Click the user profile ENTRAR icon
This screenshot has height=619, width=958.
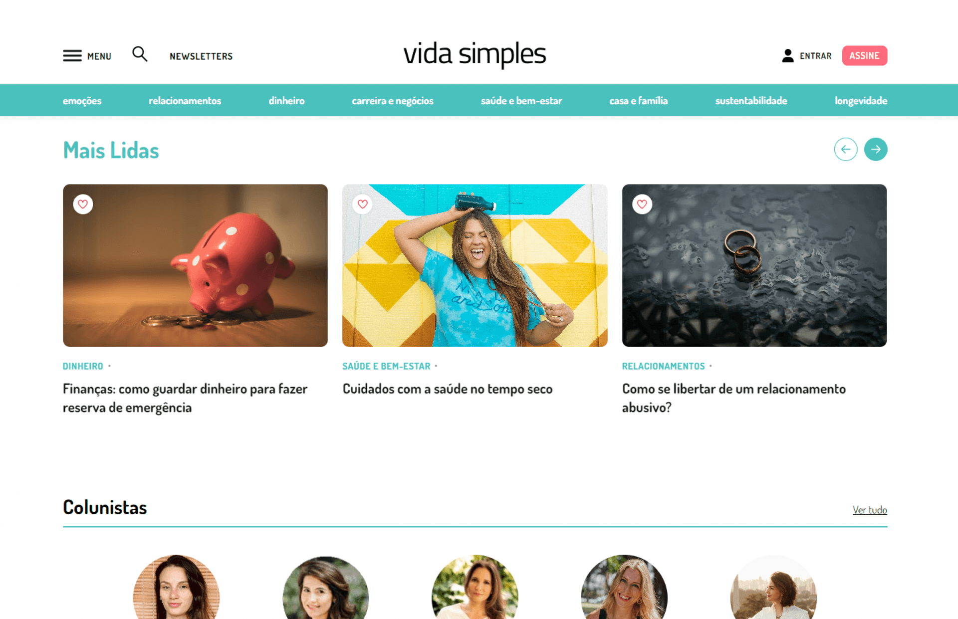pyautogui.click(x=787, y=55)
